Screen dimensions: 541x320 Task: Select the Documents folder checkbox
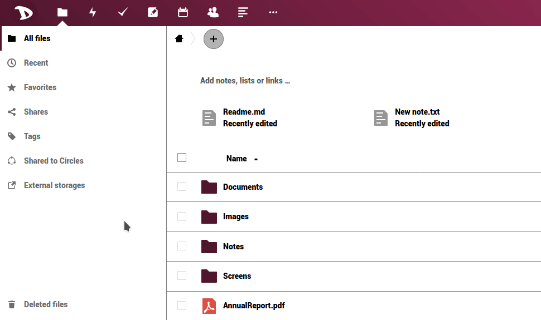pyautogui.click(x=182, y=186)
